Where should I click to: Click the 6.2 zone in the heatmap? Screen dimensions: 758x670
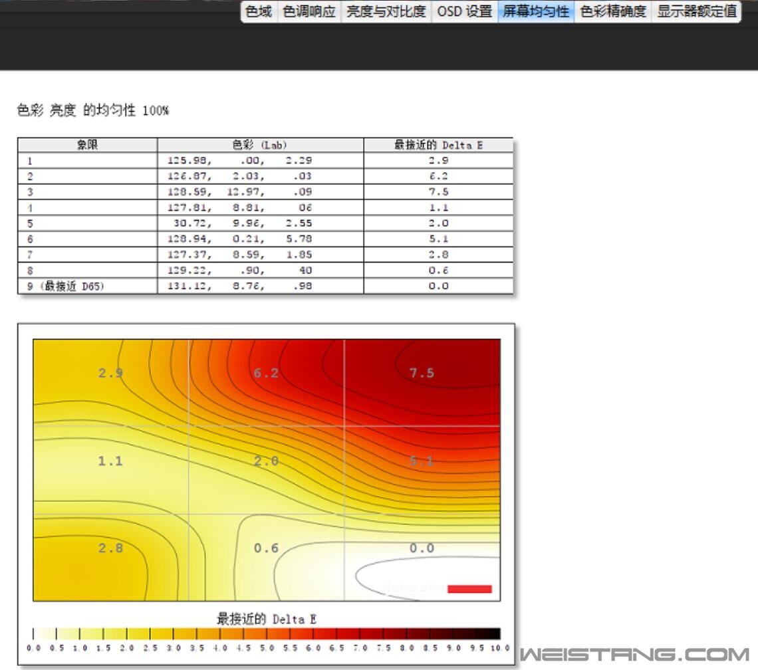pyautogui.click(x=266, y=373)
